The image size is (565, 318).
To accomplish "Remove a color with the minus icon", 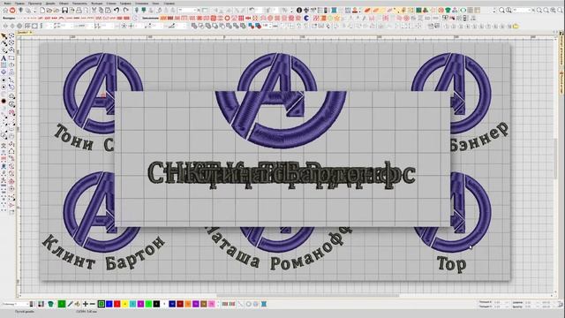I will [x=92, y=304].
